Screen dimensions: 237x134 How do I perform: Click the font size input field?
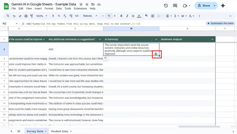[x=109, y=16]
